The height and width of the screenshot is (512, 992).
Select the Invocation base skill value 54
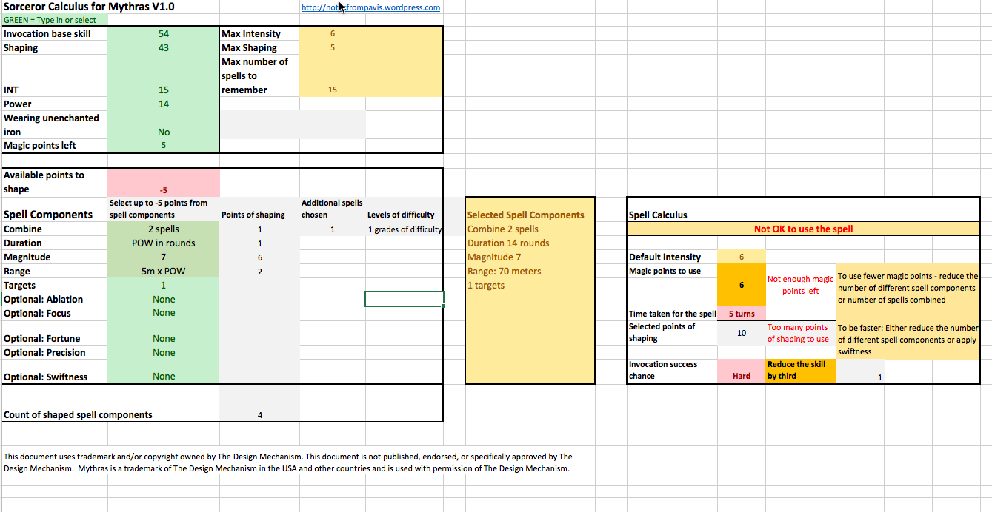tap(164, 34)
